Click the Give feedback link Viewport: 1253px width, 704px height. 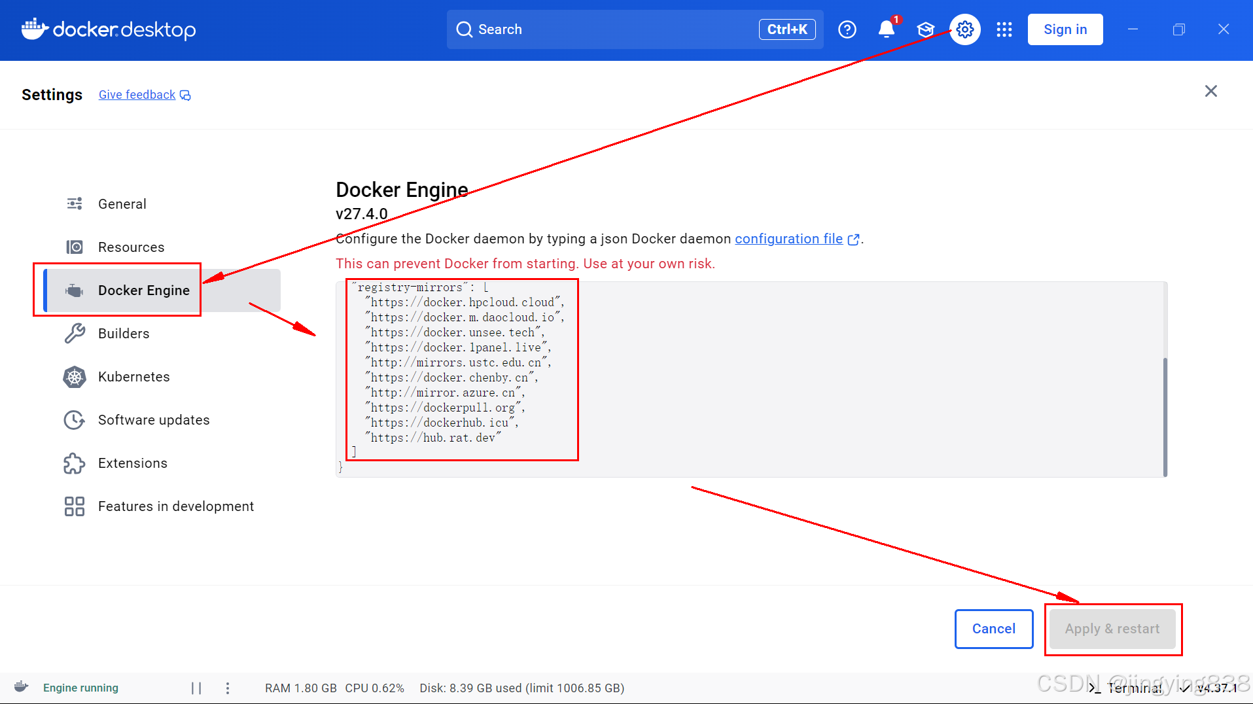click(137, 94)
